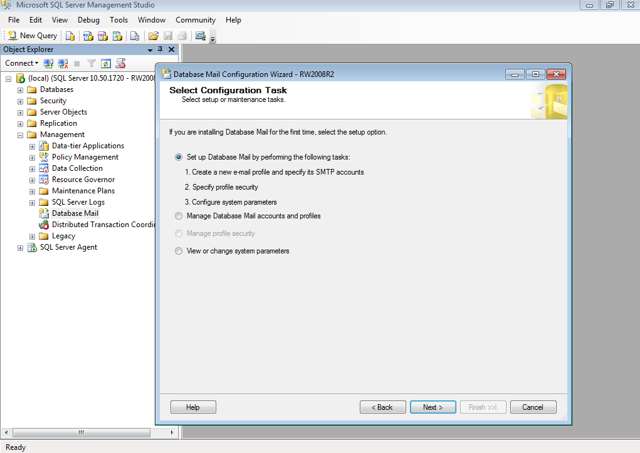Open Analysis Services XMLA Query icon
Viewport: 640px width, 453px height.
[118, 36]
